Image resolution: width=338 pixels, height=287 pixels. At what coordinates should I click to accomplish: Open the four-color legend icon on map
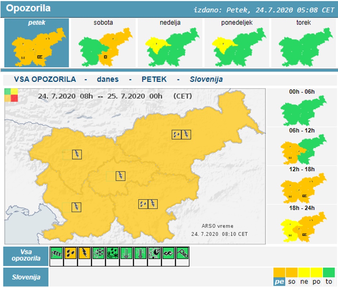11,95
